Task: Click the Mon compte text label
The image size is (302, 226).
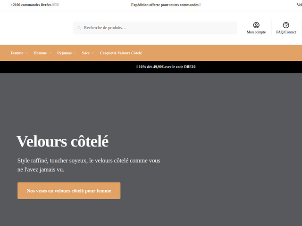Action: click(x=256, y=32)
